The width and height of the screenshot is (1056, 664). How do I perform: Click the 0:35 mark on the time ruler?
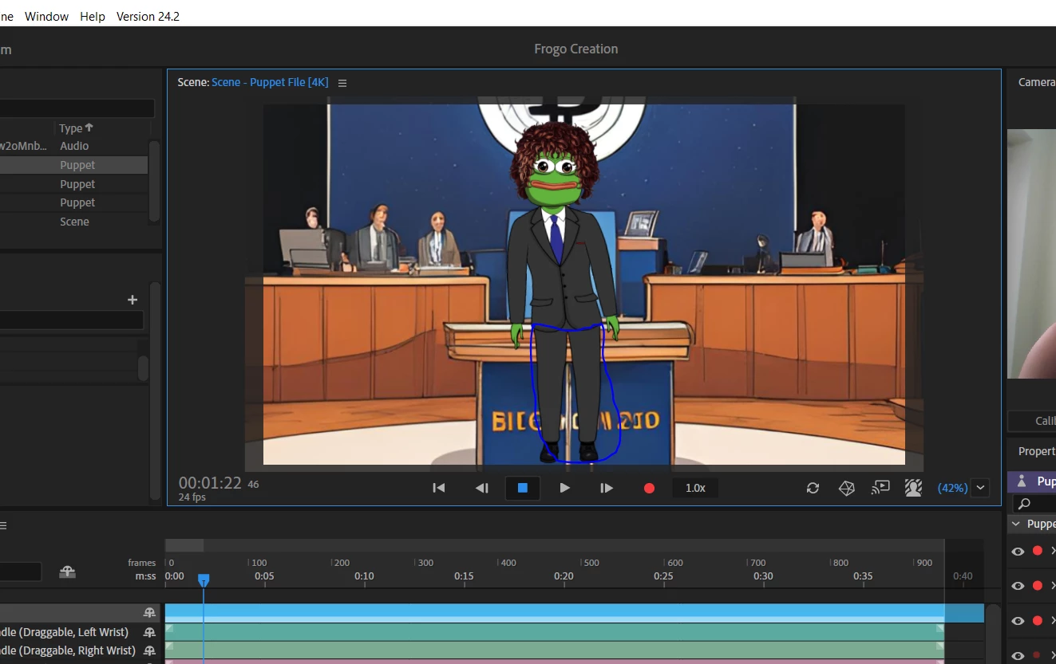863,576
